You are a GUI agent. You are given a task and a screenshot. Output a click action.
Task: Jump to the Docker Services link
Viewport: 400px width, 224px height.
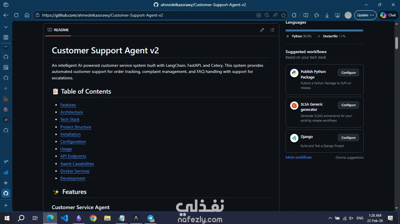click(x=75, y=171)
